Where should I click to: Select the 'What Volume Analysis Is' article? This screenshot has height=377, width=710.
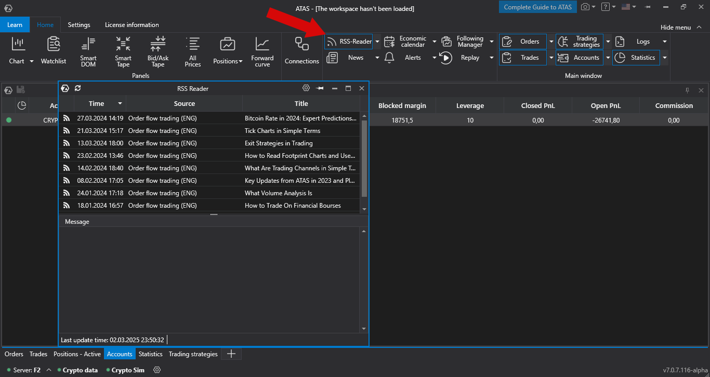[209, 193]
